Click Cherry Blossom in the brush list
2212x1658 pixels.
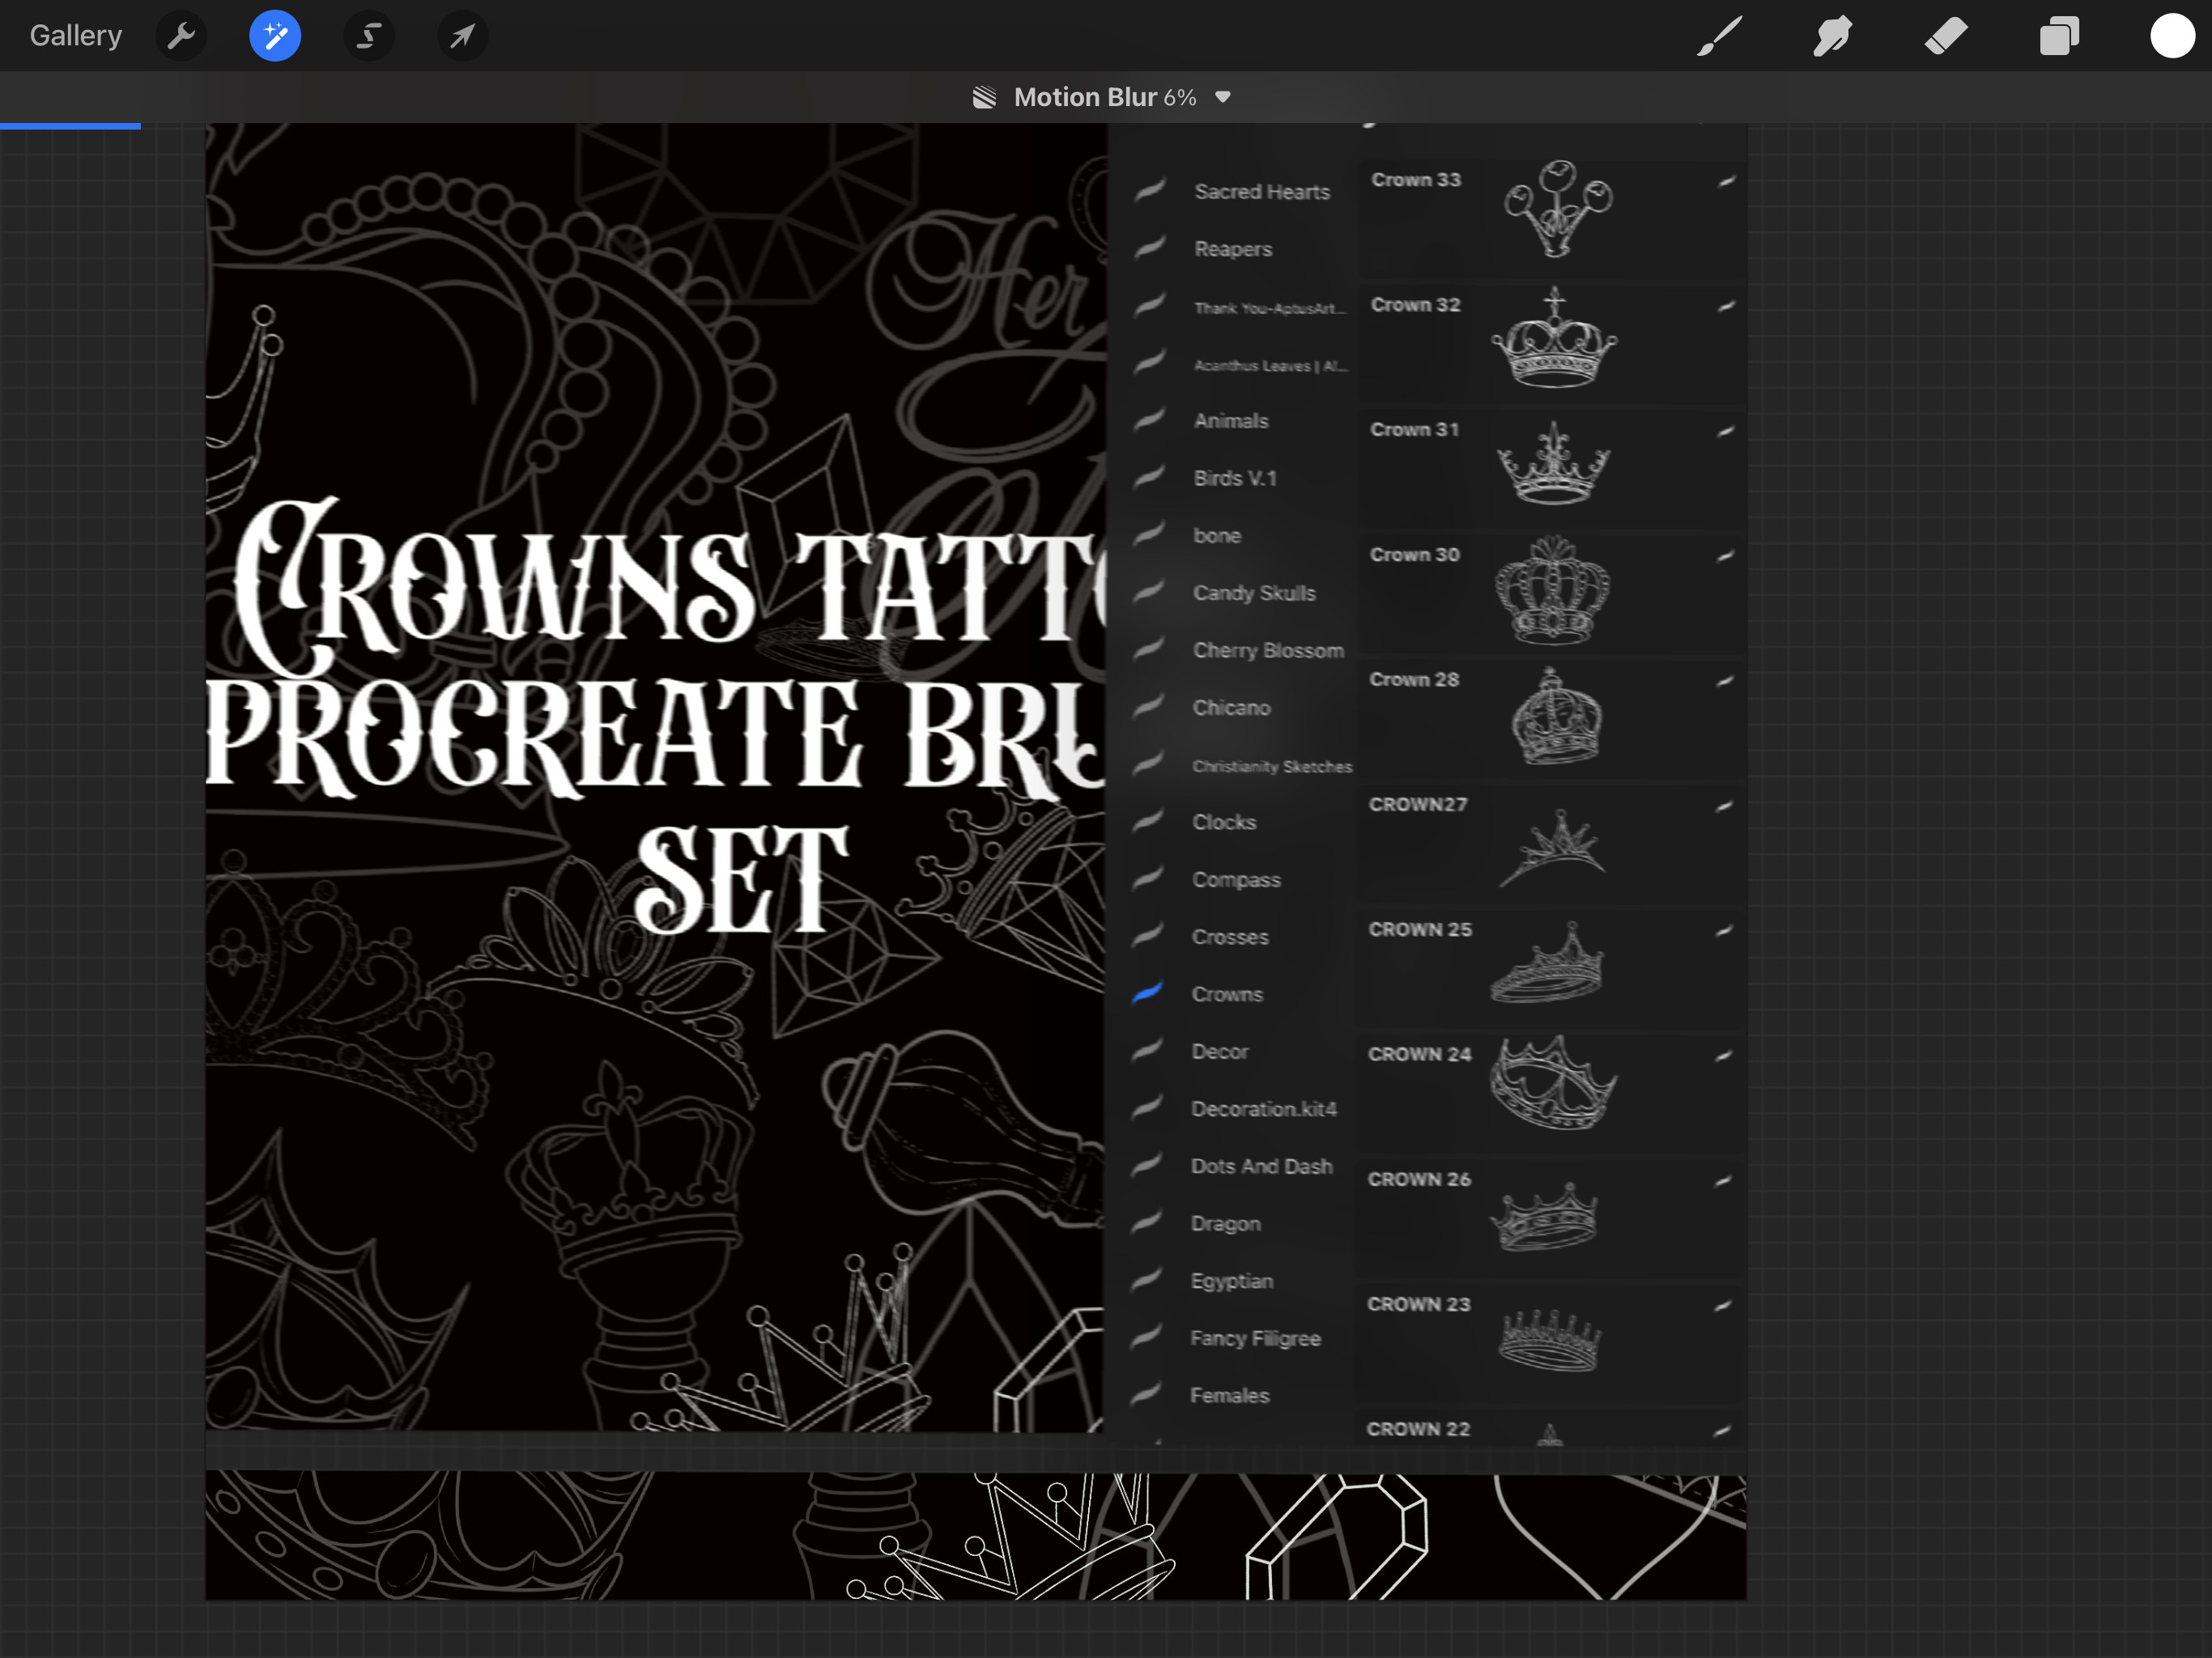coord(1268,650)
